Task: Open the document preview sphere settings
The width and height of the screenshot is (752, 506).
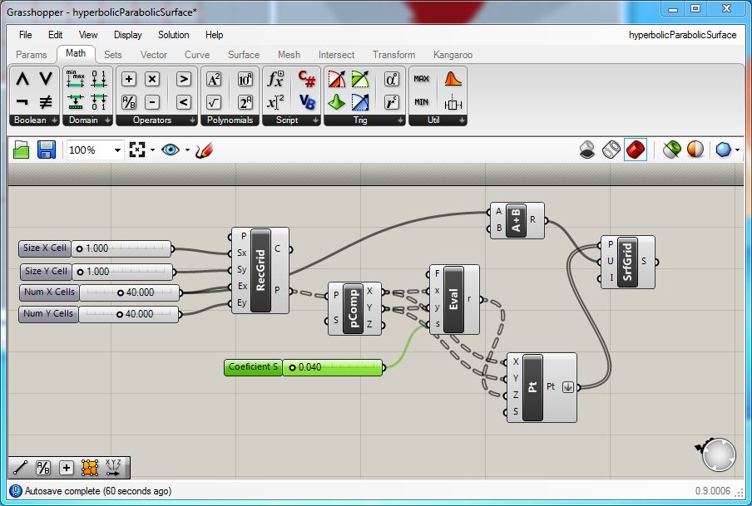Action: [723, 150]
